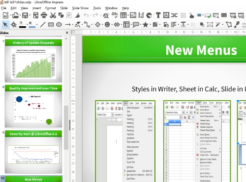Expand the Callouts shapes dropdown arrow
The image size is (246, 182).
141,25
